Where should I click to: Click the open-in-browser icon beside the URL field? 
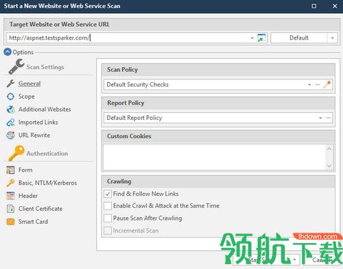point(261,38)
